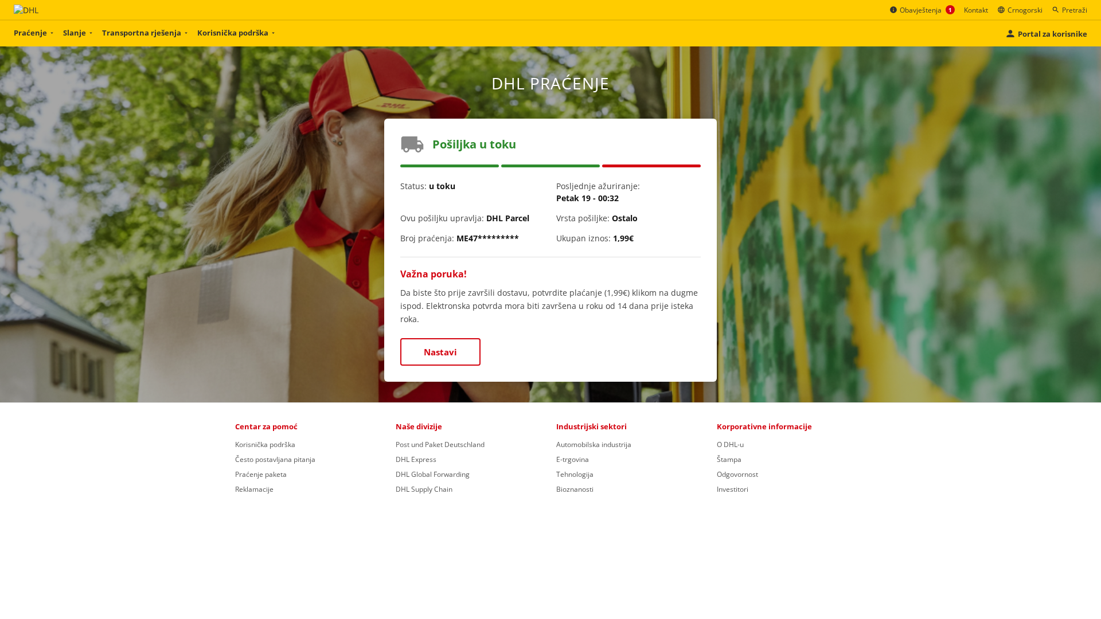
Task: Open the Korisnička podrška dropdown
Action: [x=236, y=33]
